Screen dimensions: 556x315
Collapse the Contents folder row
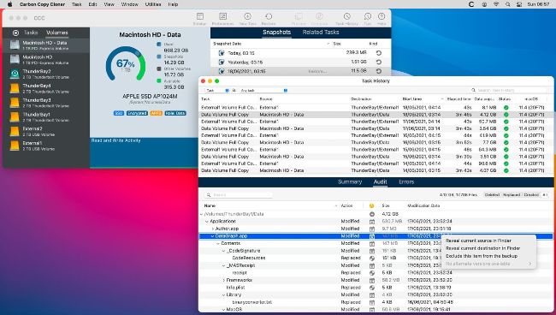[x=218, y=243]
